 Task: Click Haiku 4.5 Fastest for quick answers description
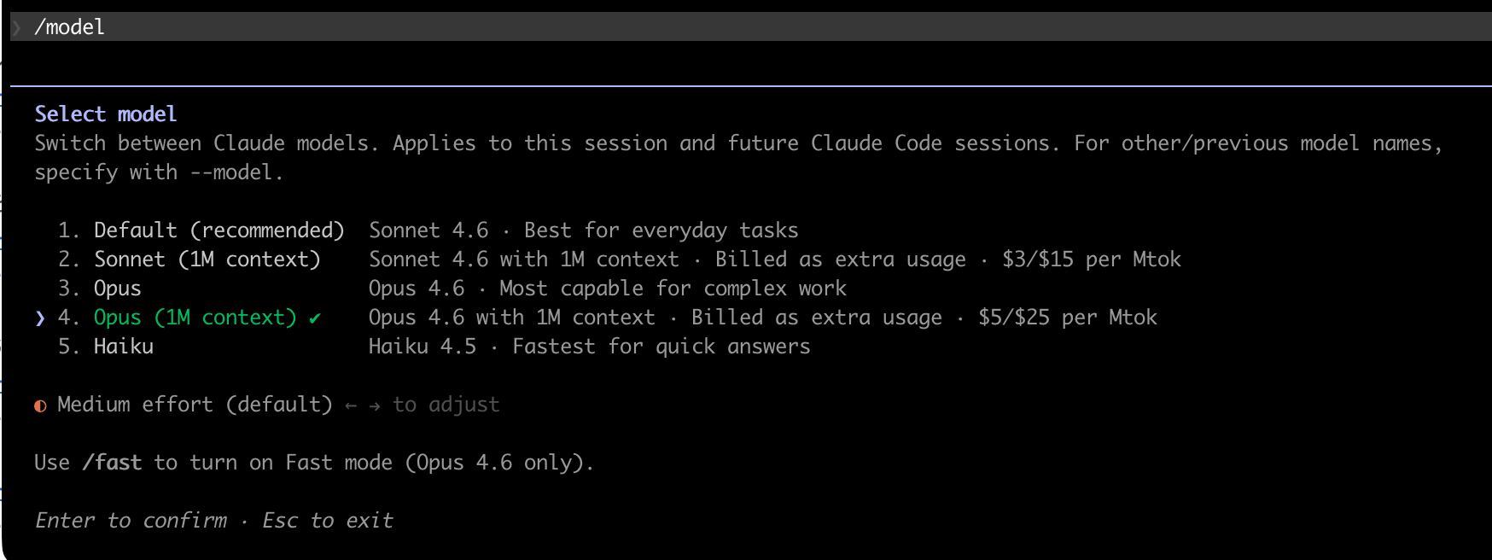pos(589,347)
